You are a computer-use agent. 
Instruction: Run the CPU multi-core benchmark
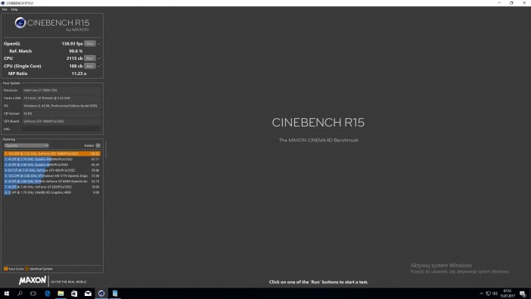coord(89,58)
